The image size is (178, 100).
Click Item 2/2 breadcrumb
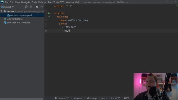115,98
